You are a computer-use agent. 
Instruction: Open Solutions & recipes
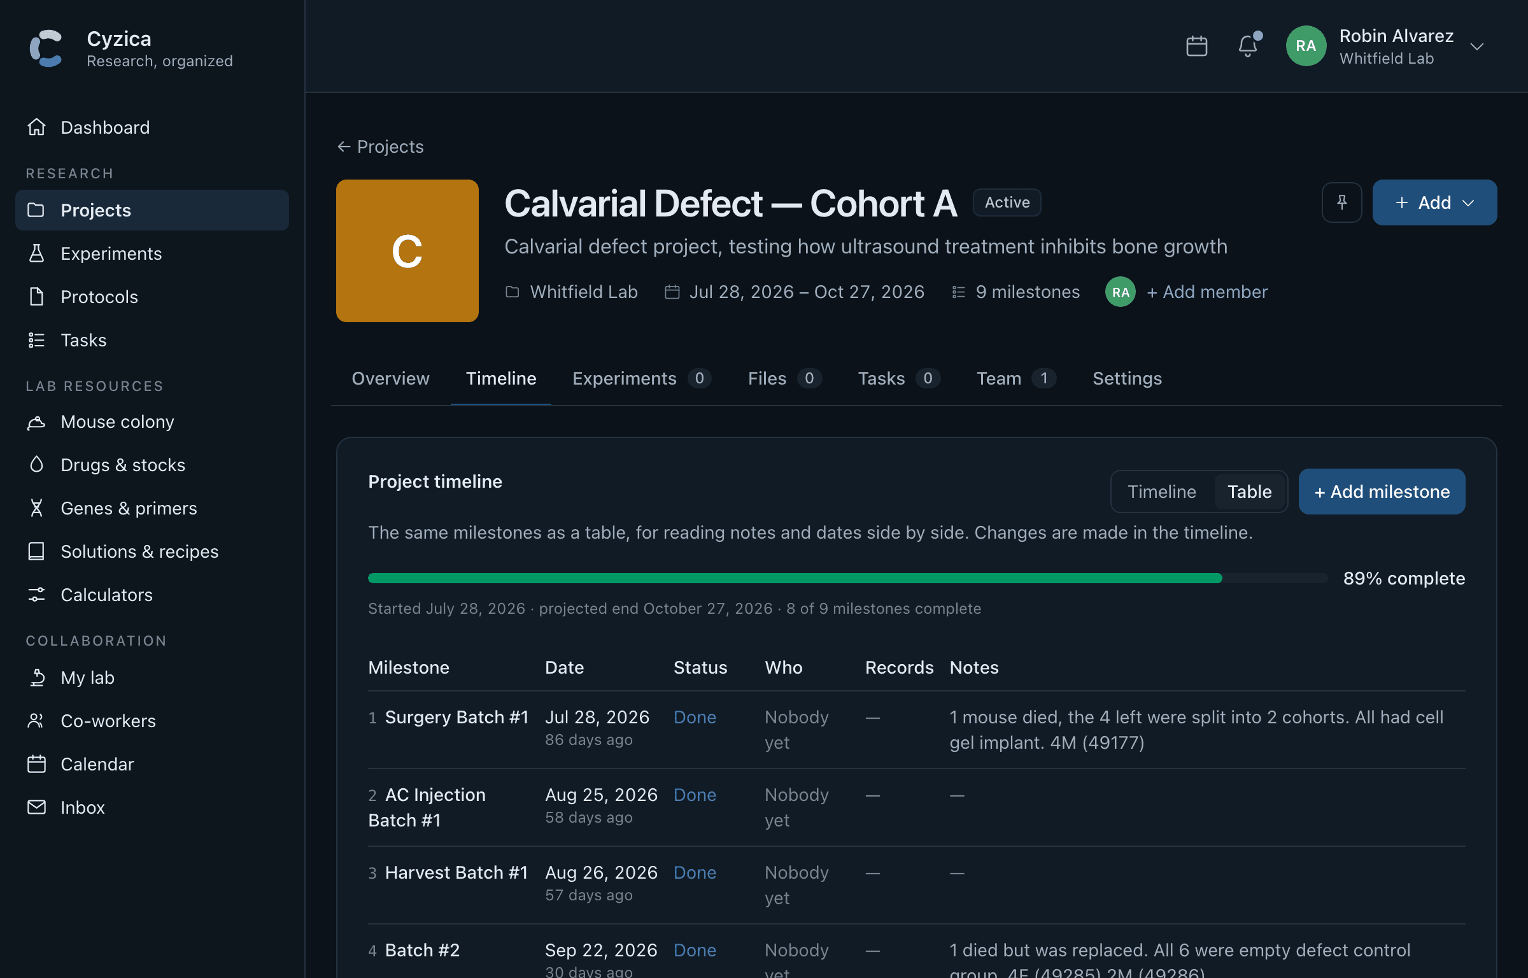[152, 551]
